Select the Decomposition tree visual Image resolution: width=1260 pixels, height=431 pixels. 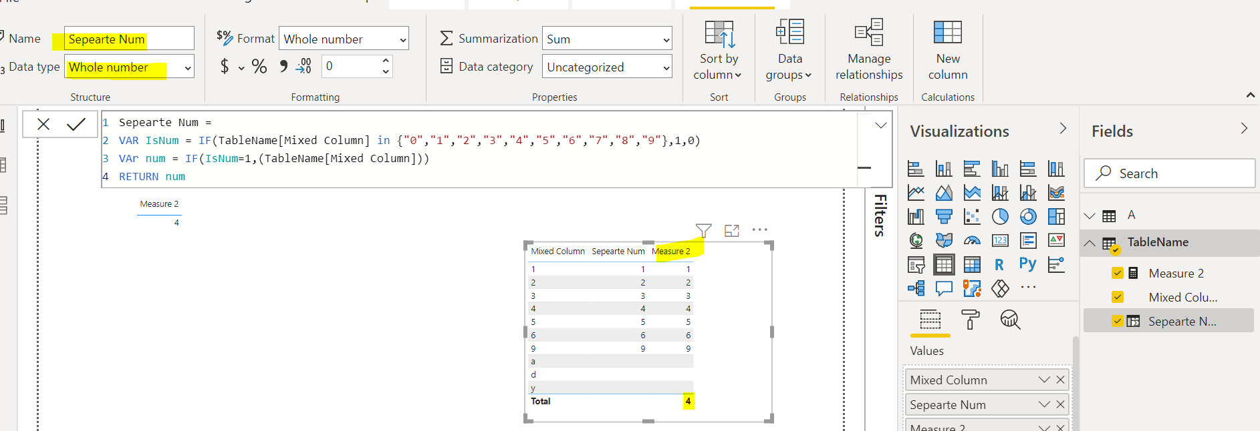coord(916,288)
